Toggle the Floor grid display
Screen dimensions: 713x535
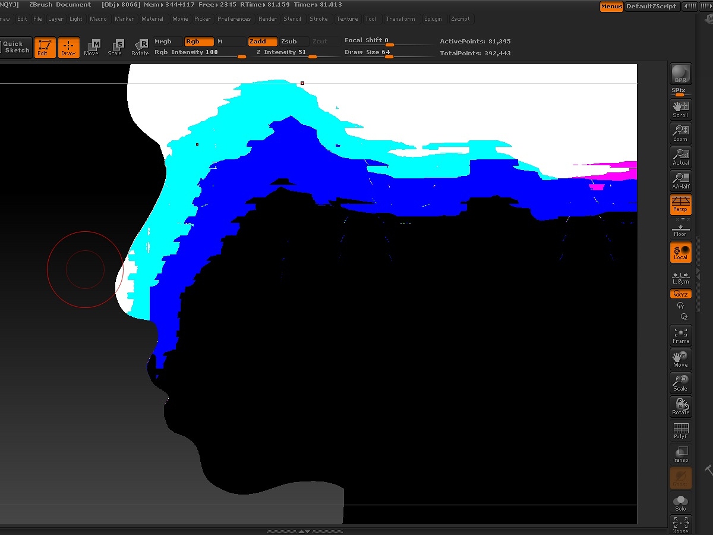[x=680, y=228]
